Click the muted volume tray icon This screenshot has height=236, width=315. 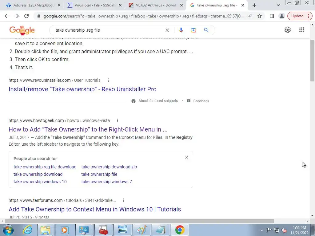pos(284,230)
